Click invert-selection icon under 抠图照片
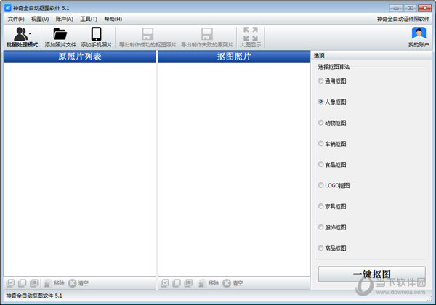 188,283
